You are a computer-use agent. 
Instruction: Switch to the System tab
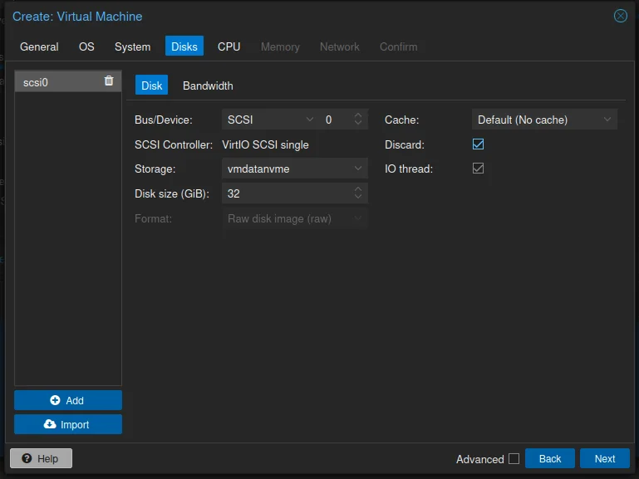click(132, 46)
